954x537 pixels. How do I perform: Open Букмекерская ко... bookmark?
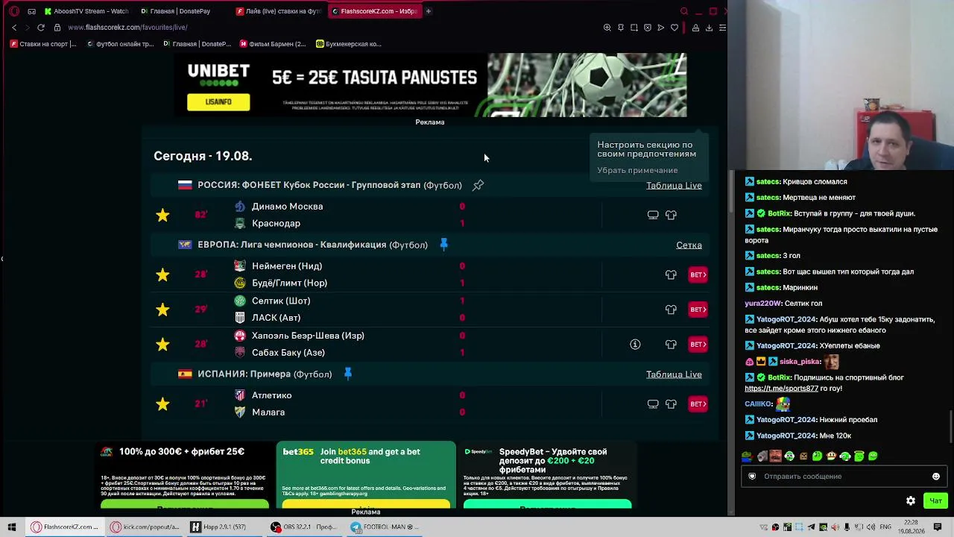click(x=349, y=44)
